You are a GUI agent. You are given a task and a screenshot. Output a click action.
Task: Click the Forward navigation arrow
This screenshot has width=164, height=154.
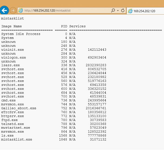(x=13, y=11)
